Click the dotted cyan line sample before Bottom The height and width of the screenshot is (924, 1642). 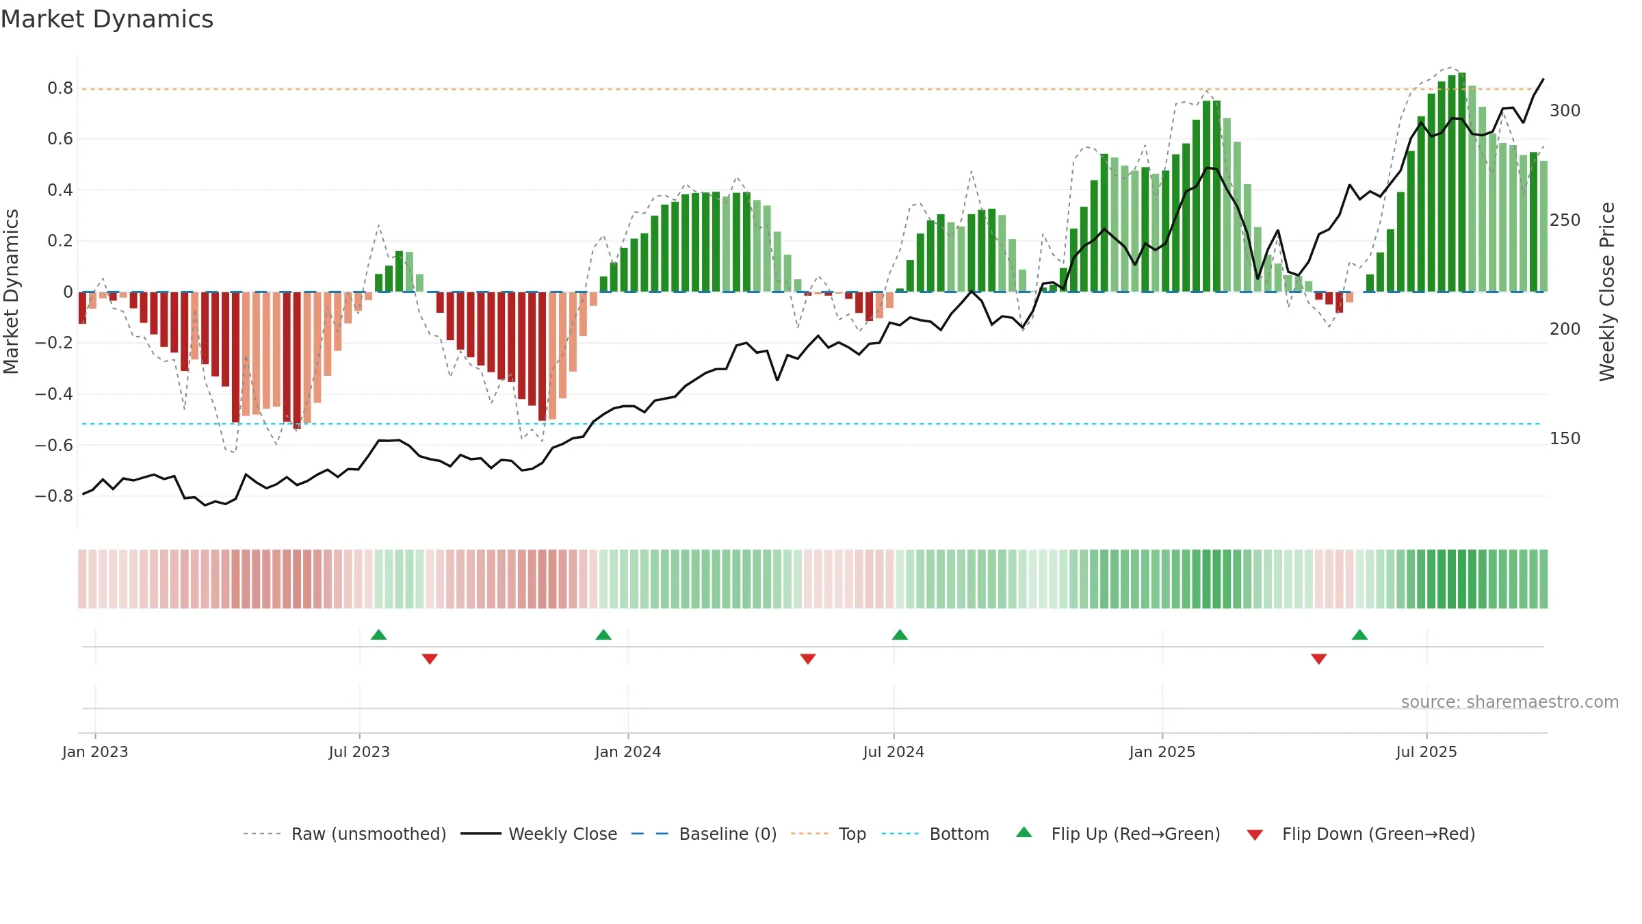[900, 834]
